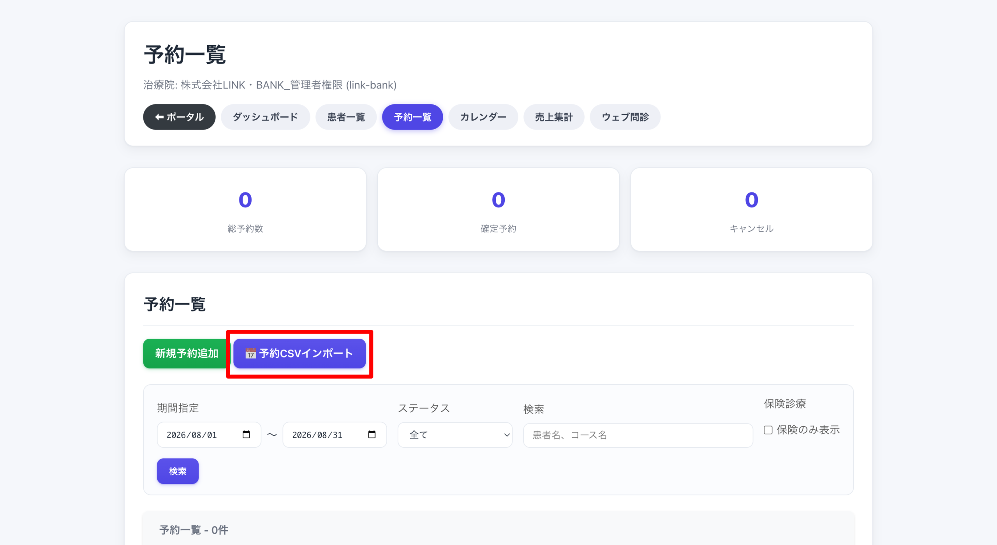The height and width of the screenshot is (545, 997).
Task: Open the end date calendar picker icon
Action: pos(372,434)
